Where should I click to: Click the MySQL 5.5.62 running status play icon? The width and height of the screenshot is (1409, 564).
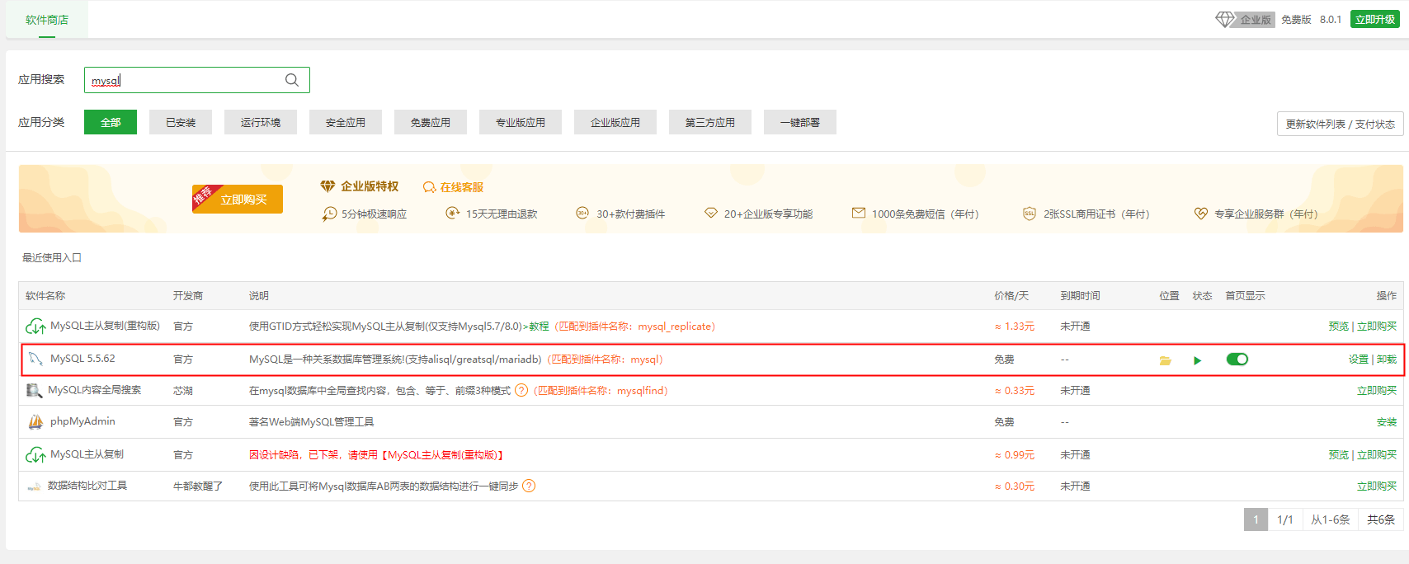[x=1197, y=360]
